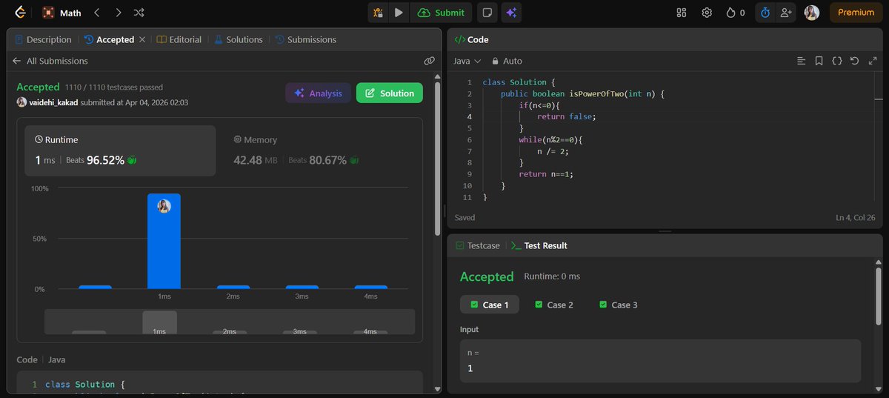Pick a random problem with shuffle icon
Screen dimensions: 889x398
coord(139,13)
